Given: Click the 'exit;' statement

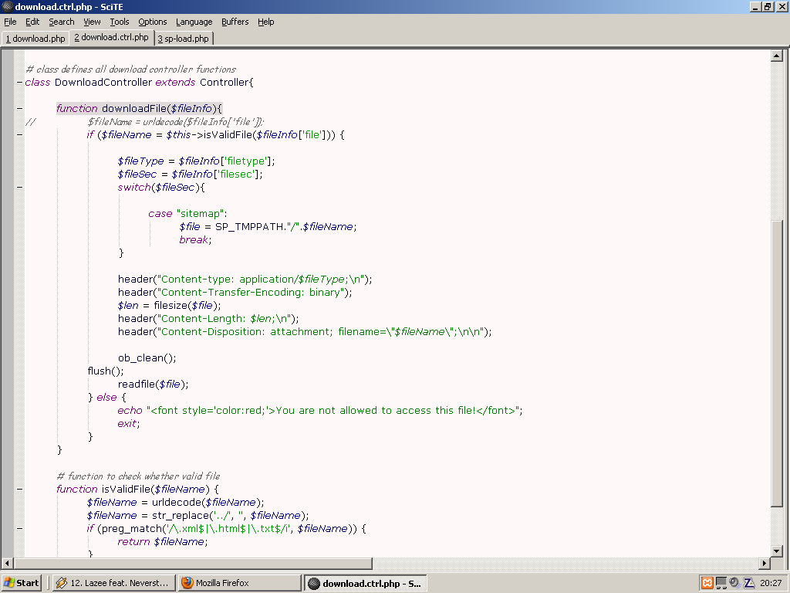Looking at the screenshot, I should [129, 423].
